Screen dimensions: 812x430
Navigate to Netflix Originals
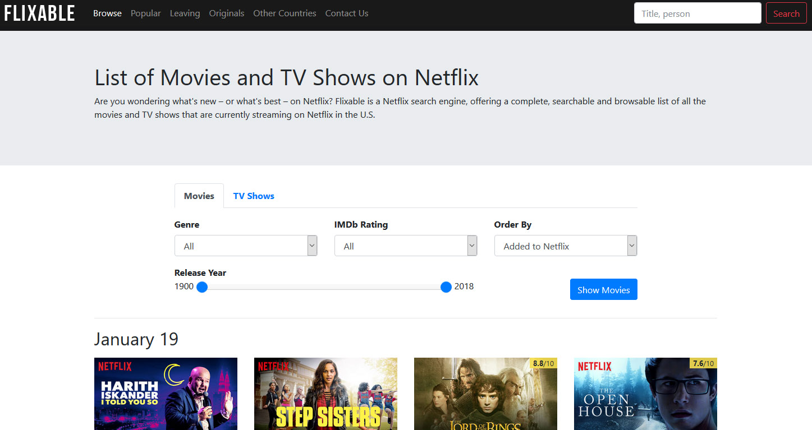point(226,13)
